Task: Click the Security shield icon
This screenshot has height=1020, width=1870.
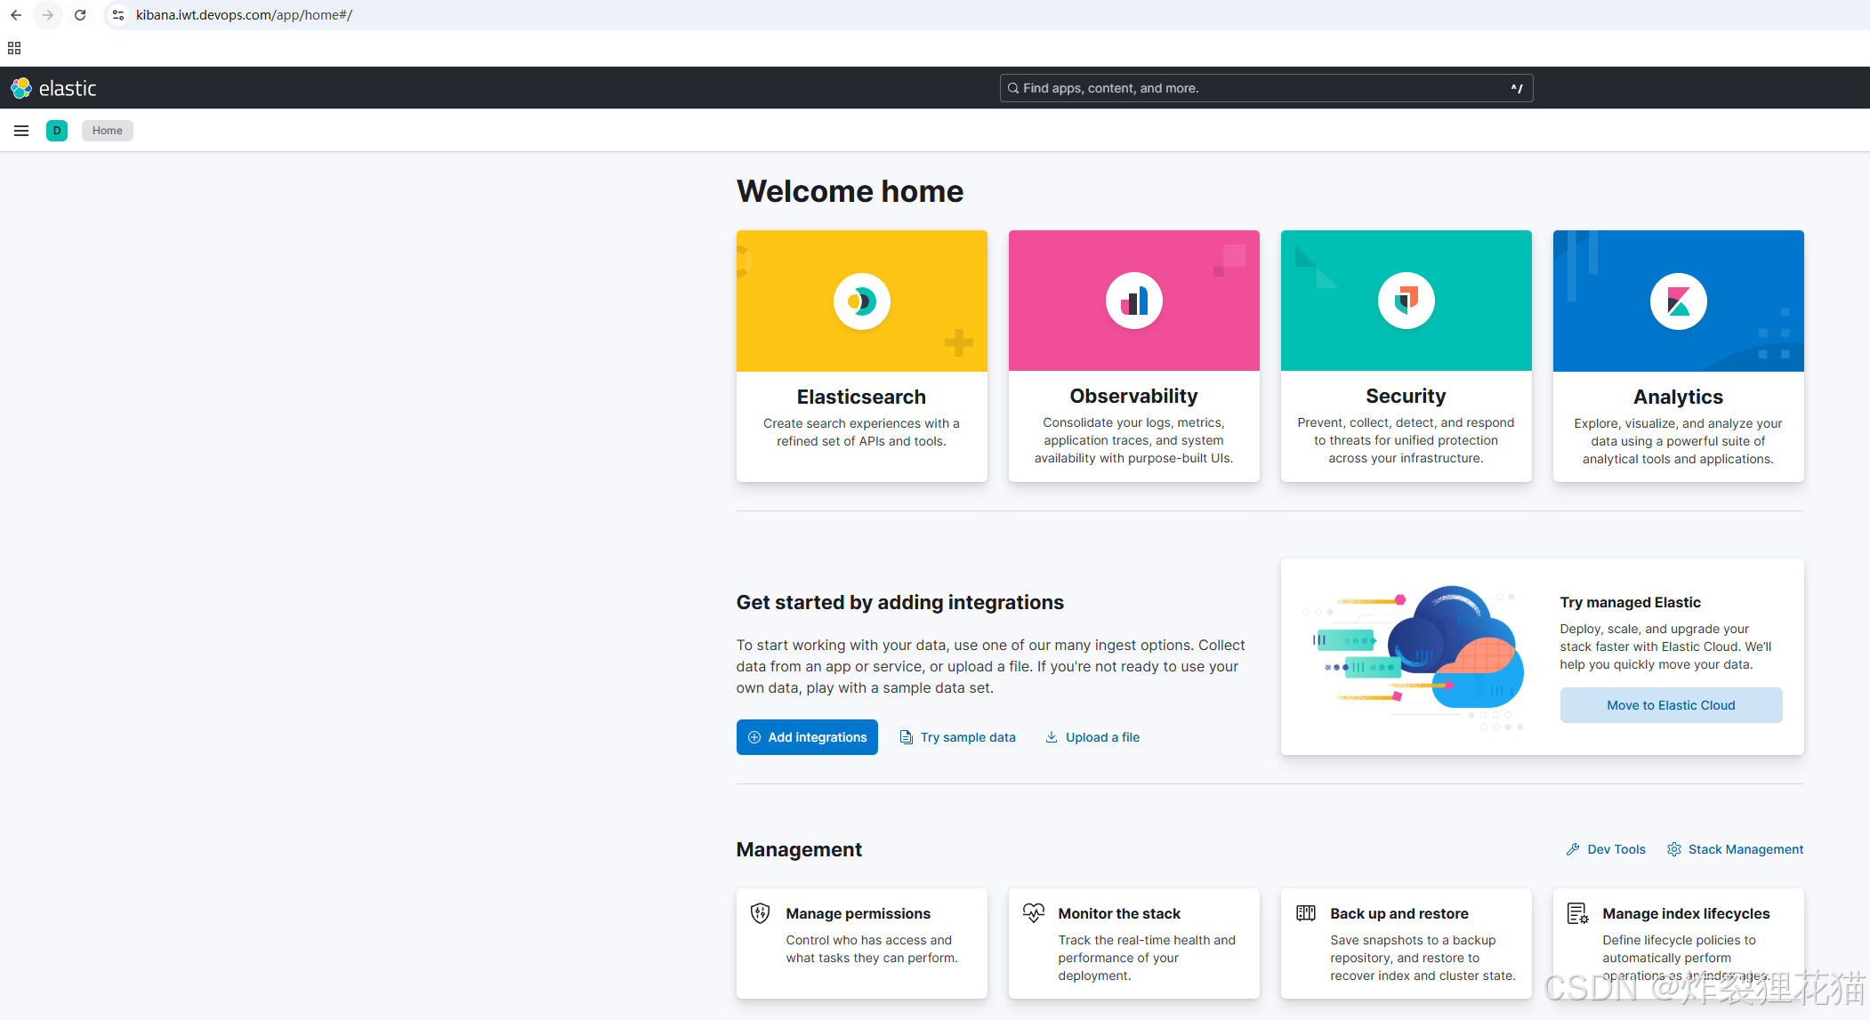Action: 1406,301
